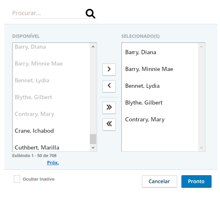
Task: Remove the selected item with the left arrow
Action: click(109, 86)
